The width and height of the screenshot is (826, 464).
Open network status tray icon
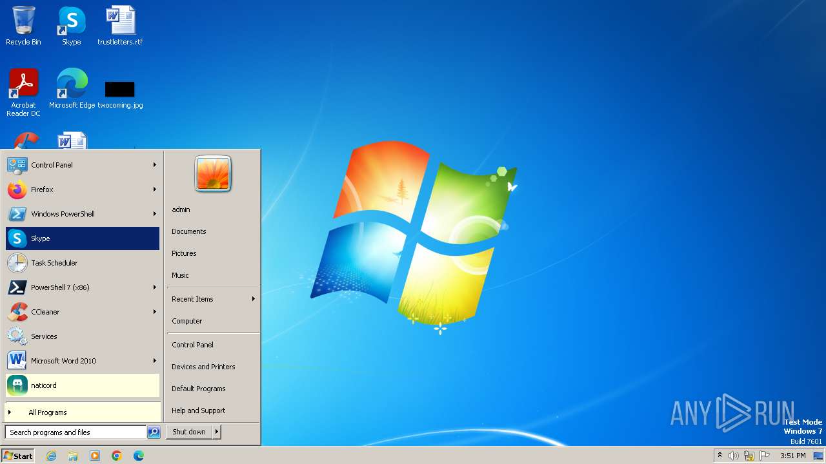pyautogui.click(x=749, y=456)
